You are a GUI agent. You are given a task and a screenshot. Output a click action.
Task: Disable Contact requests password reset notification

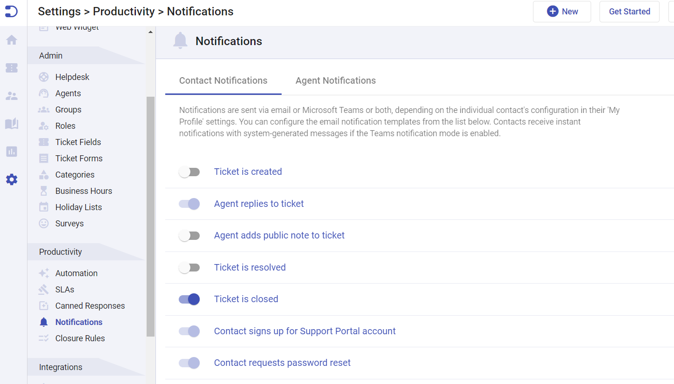pyautogui.click(x=189, y=363)
